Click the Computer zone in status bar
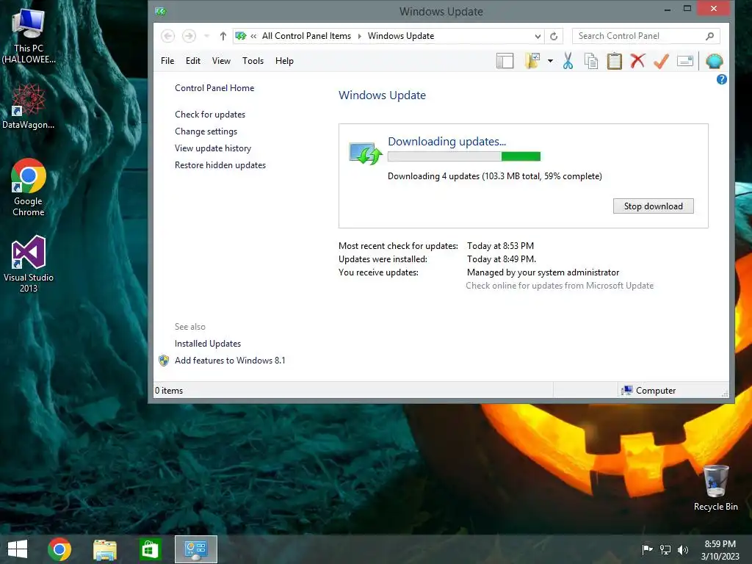Viewport: 752px width, 564px height. pyautogui.click(x=648, y=391)
